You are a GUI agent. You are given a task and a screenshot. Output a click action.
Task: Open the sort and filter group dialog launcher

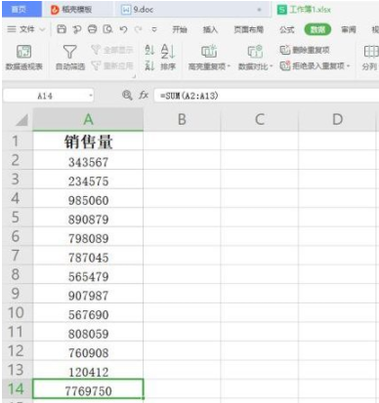(134, 76)
